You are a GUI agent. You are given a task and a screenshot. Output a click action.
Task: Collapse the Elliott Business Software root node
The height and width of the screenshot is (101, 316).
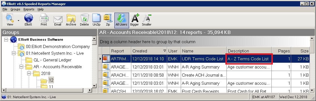6,40
